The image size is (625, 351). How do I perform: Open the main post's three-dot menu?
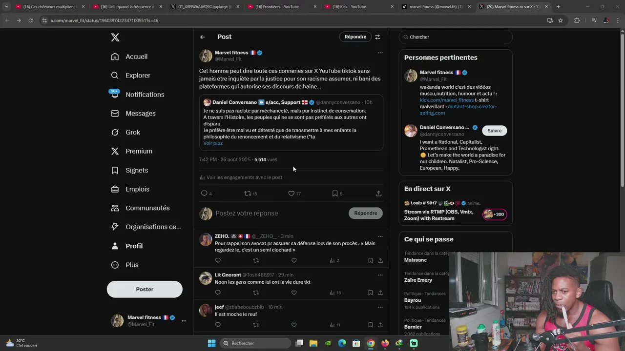(x=380, y=53)
